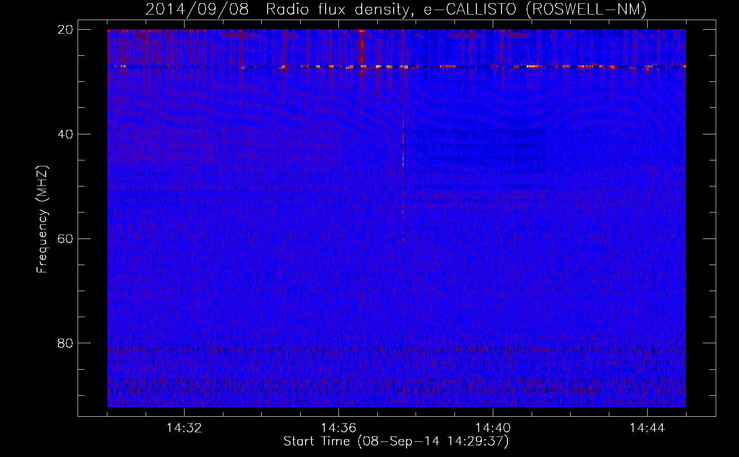Click the 14:40 time tick label
The height and width of the screenshot is (457, 739).
[493, 428]
